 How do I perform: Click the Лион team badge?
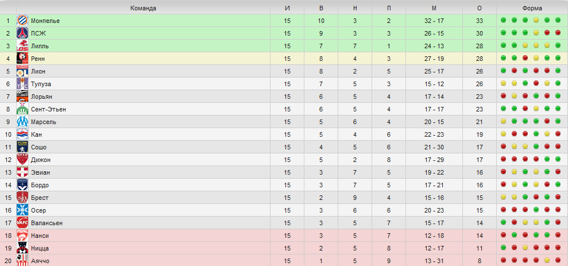coord(22,71)
